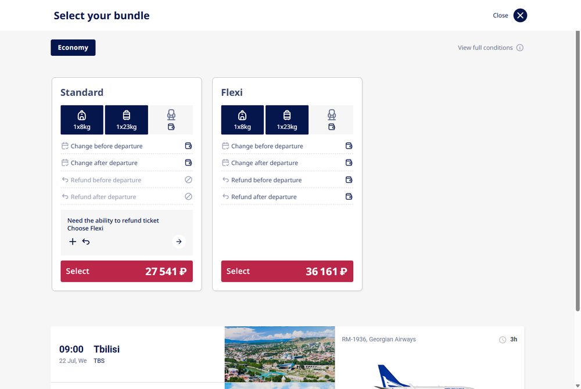The image size is (581, 389).
Task: Click the Flexi seat selection icon
Action: coord(332,120)
